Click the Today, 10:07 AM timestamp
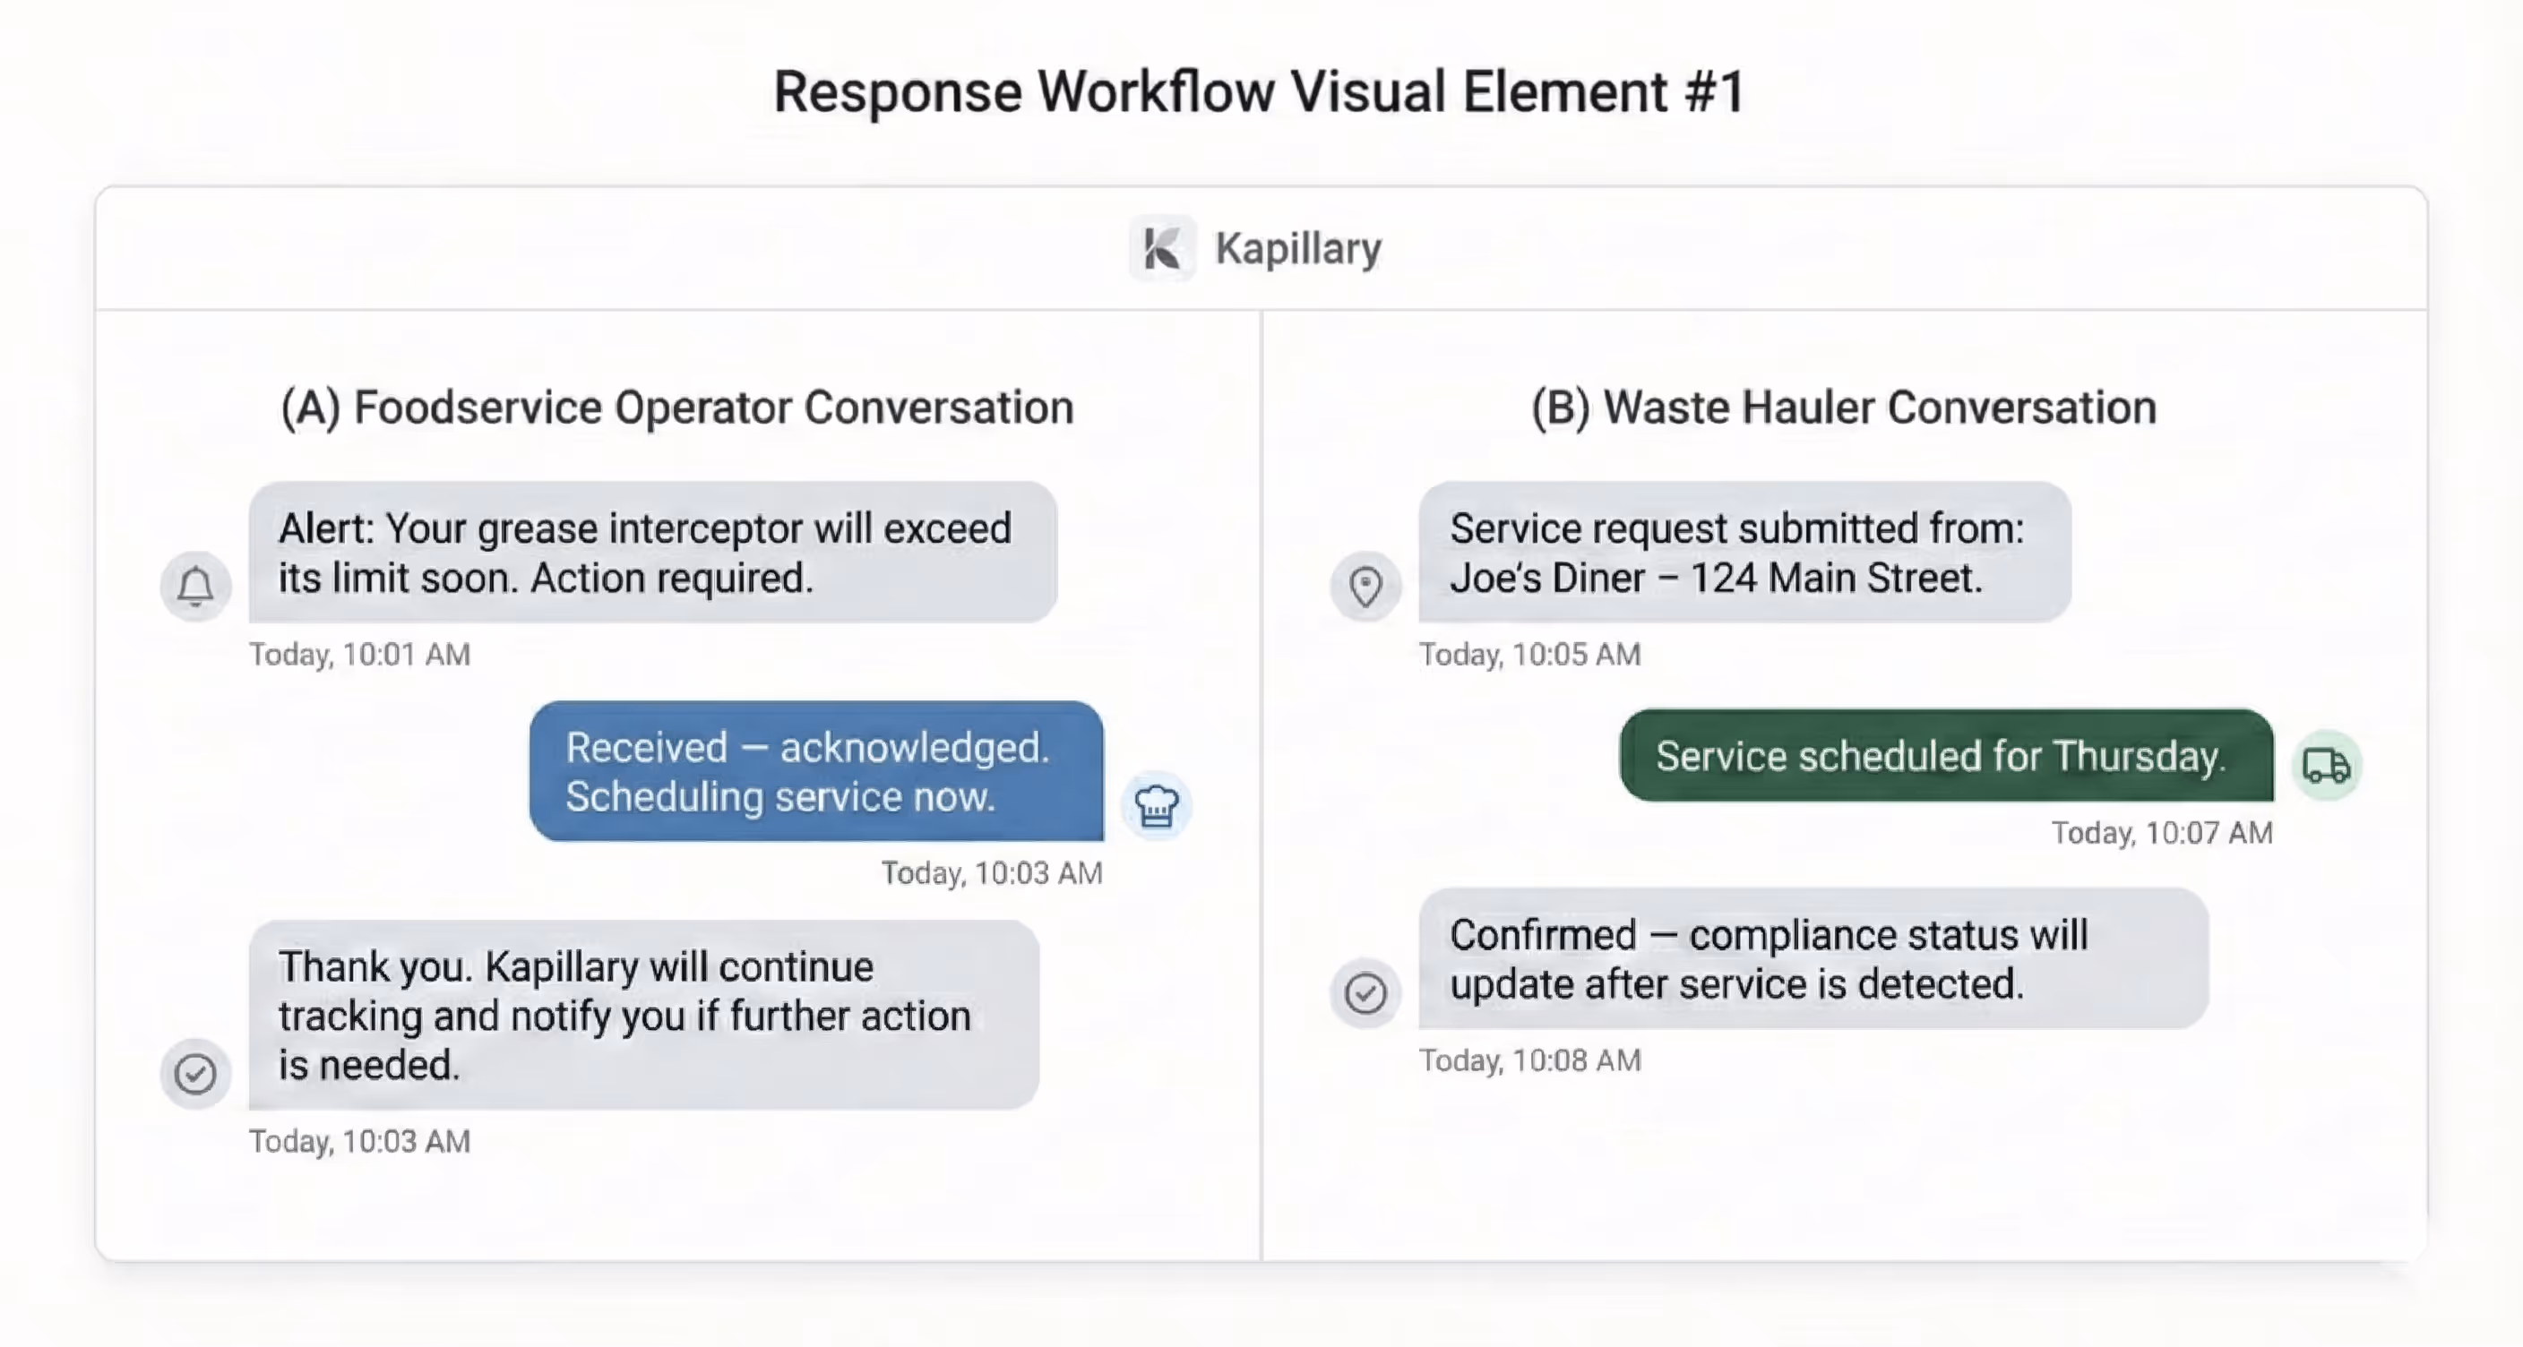Screen dimensions: 2523x1347 coord(2162,833)
